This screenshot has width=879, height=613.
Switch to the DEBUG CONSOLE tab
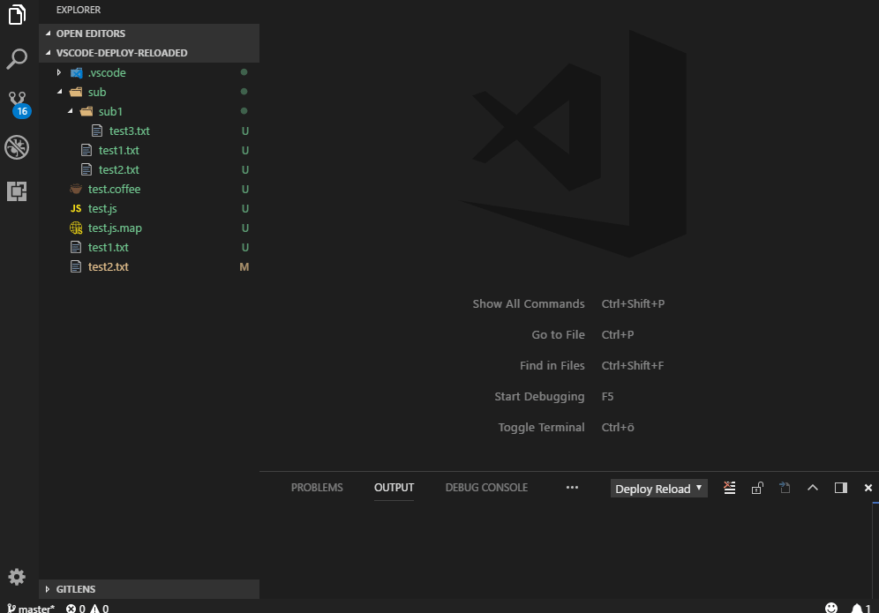pyautogui.click(x=486, y=488)
